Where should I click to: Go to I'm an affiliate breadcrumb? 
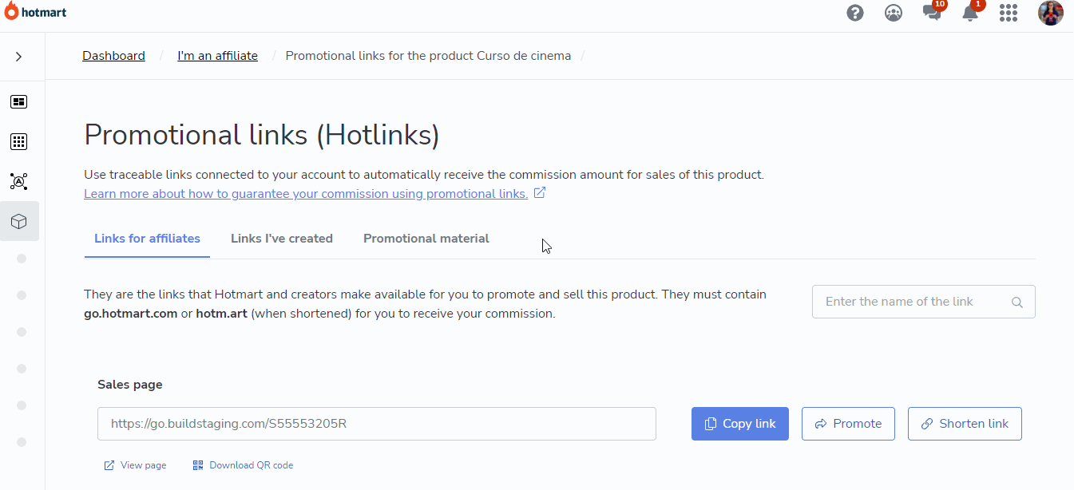[217, 56]
